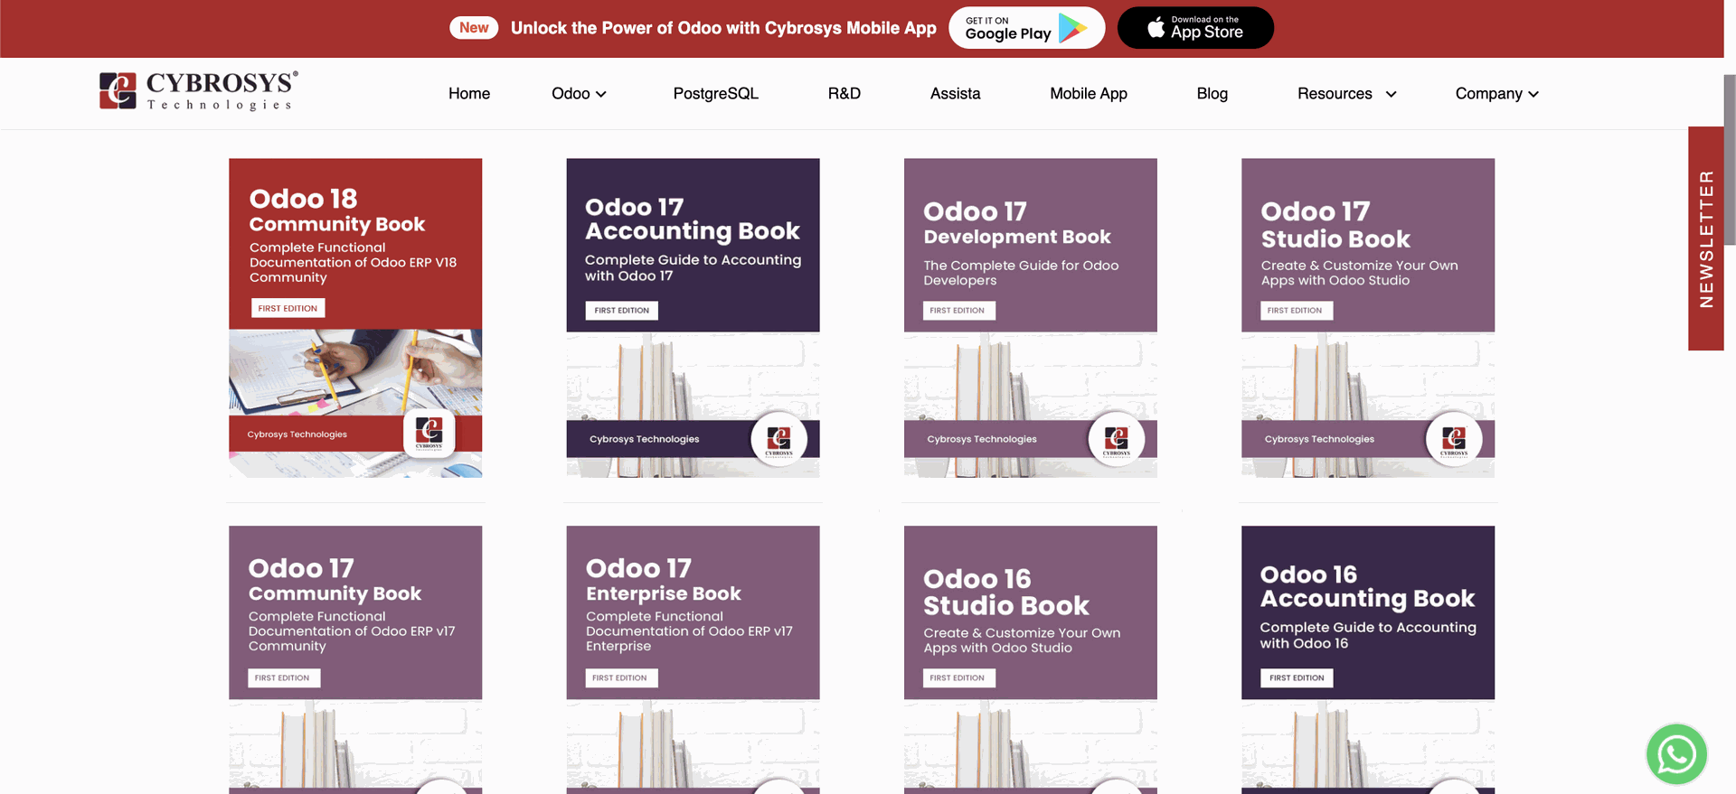
Task: Click First Edition label on Odoo 17 Community Book
Action: (x=284, y=678)
